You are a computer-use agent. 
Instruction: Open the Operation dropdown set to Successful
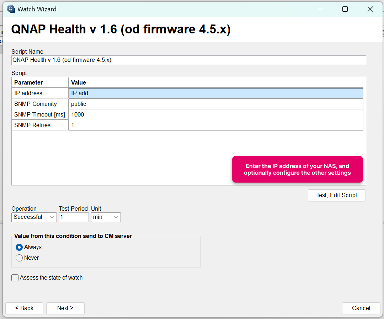click(x=34, y=217)
